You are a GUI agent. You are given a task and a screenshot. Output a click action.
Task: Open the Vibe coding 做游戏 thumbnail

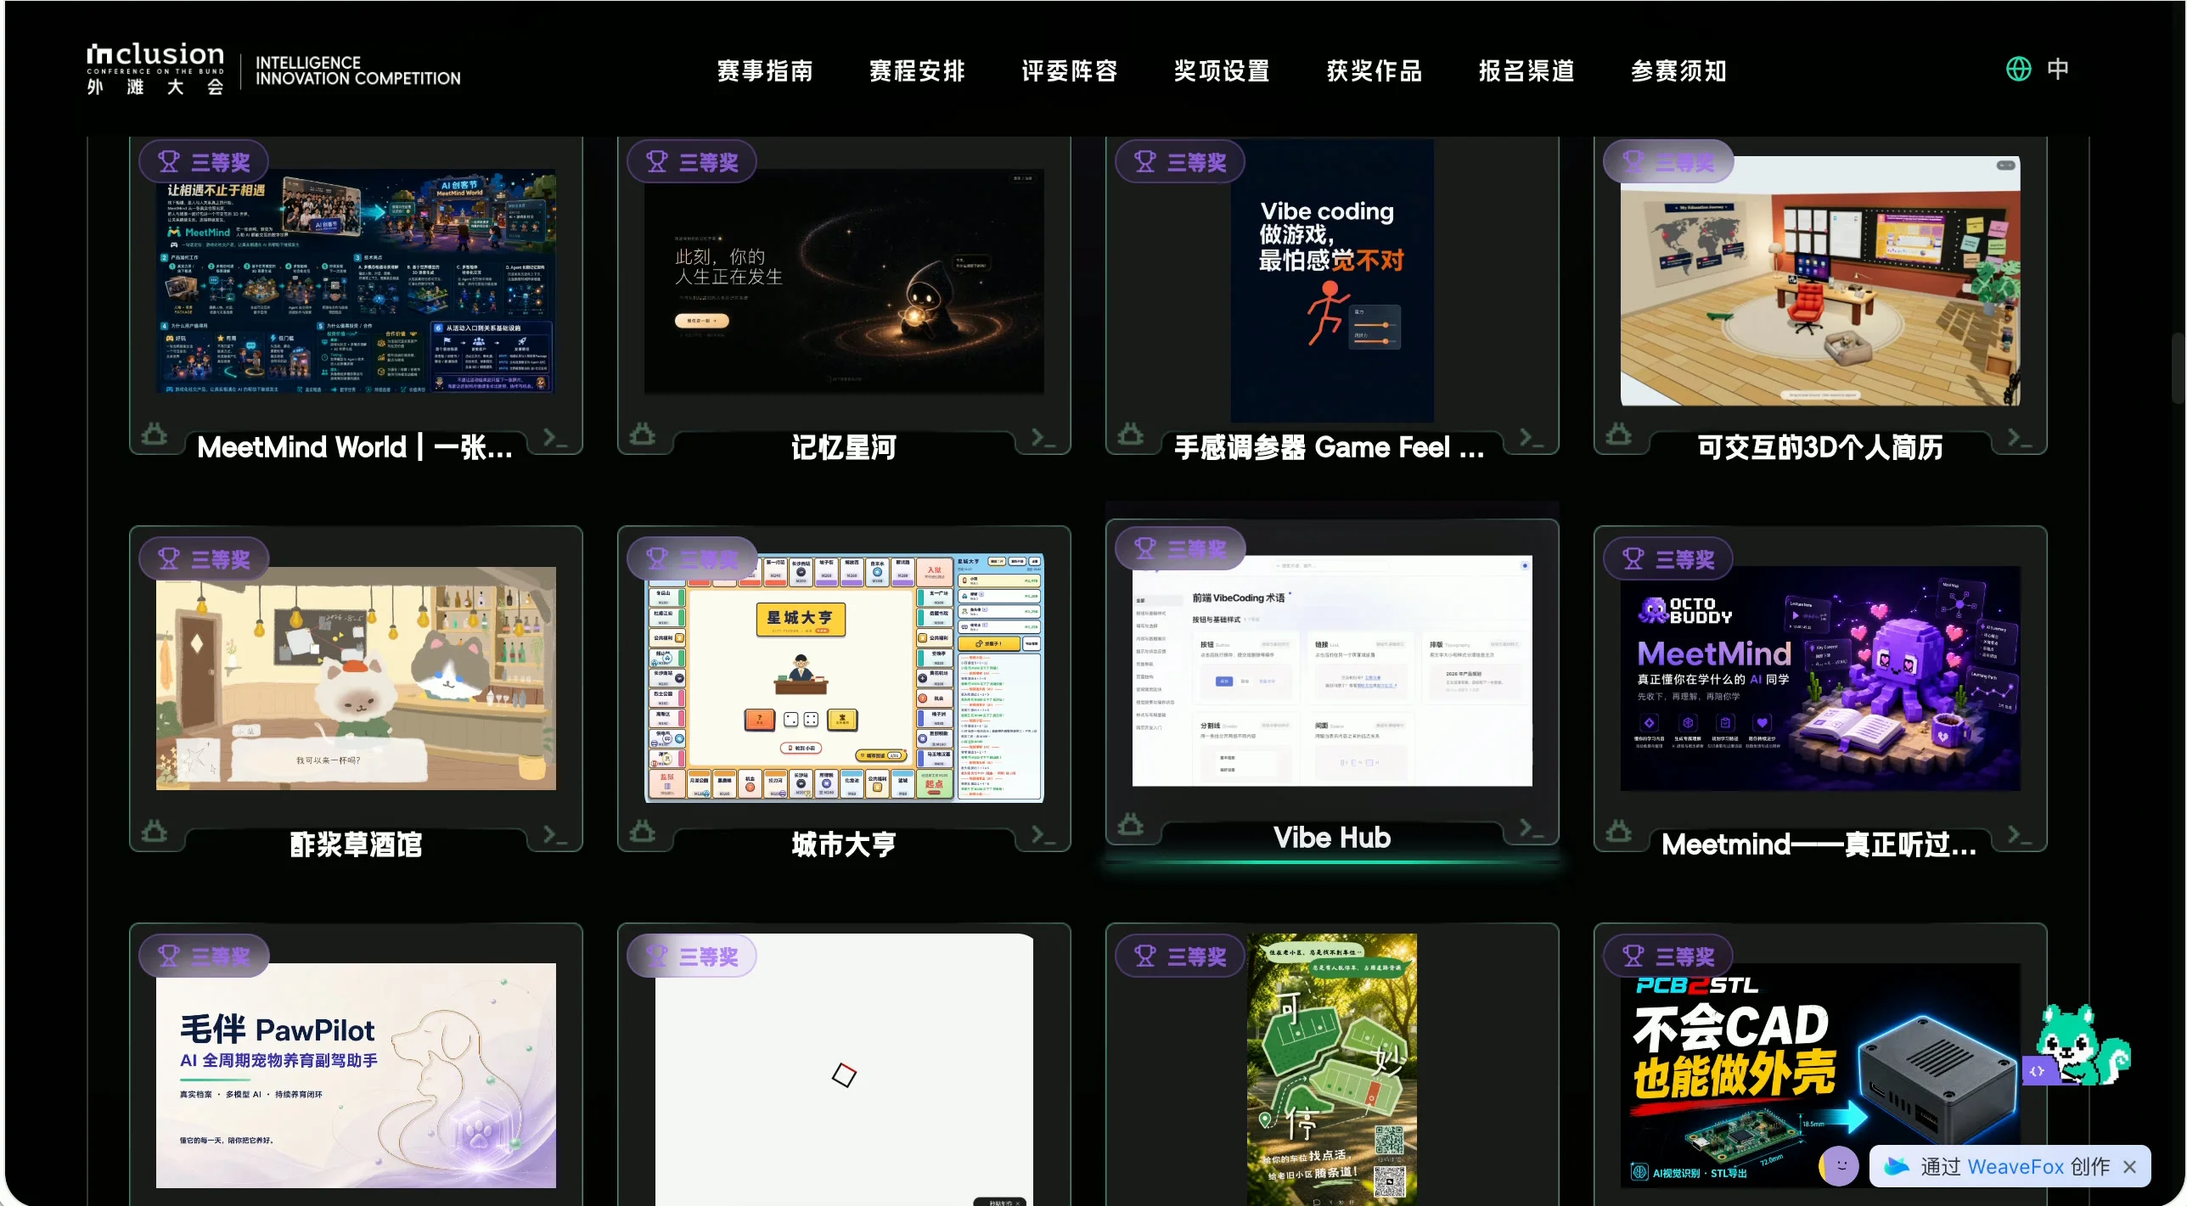click(x=1332, y=281)
